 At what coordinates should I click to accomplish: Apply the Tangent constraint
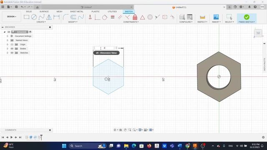click(x=105, y=17)
